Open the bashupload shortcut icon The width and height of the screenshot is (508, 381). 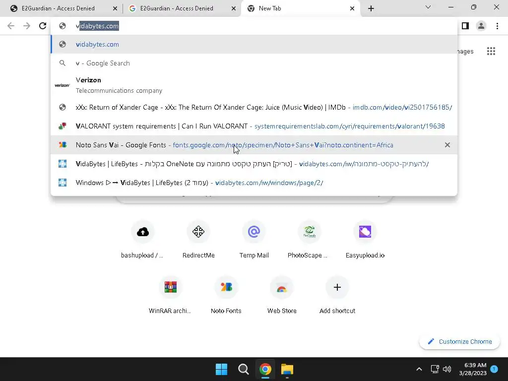142,232
